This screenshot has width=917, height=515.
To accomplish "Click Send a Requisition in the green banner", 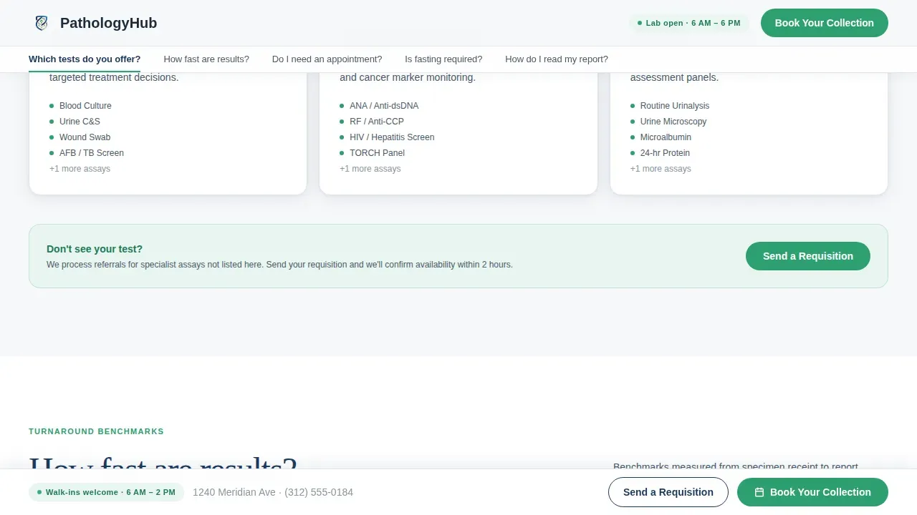I will (x=808, y=256).
